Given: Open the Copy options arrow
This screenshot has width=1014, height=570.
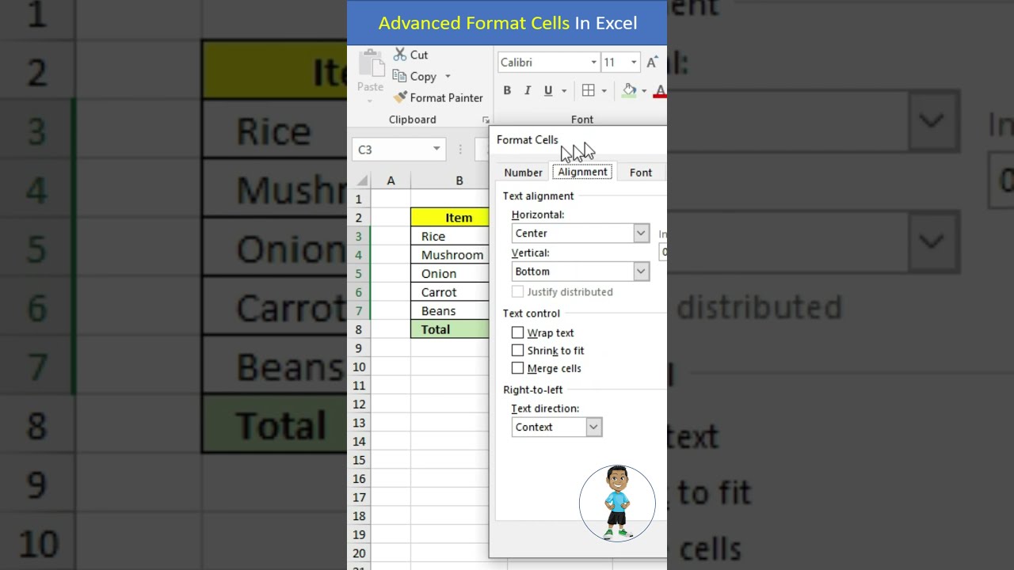Looking at the screenshot, I should coord(448,77).
